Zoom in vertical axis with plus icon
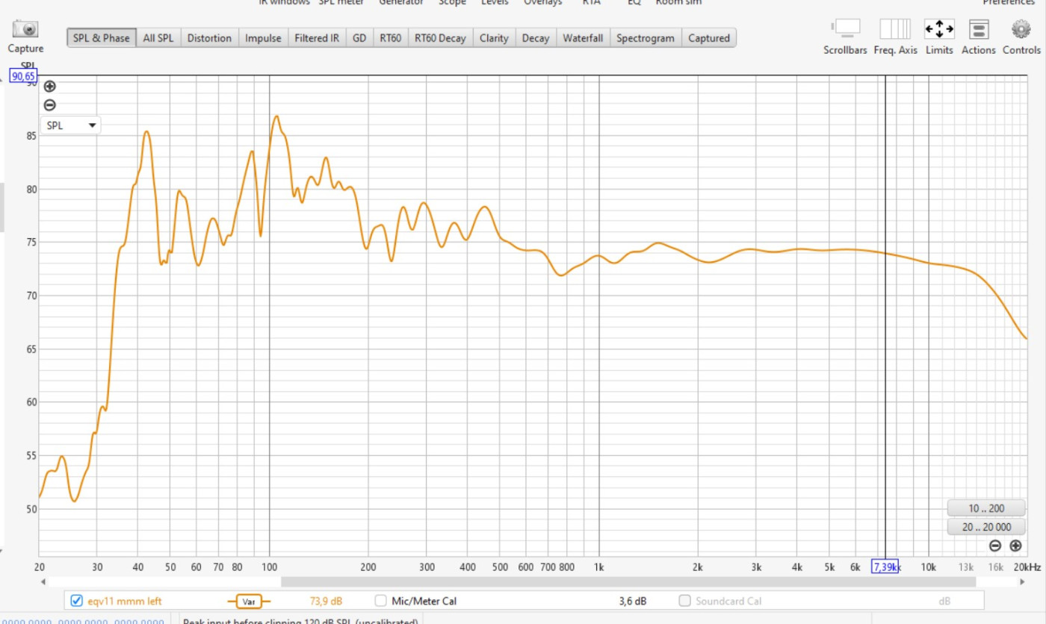The width and height of the screenshot is (1046, 624). [x=50, y=87]
